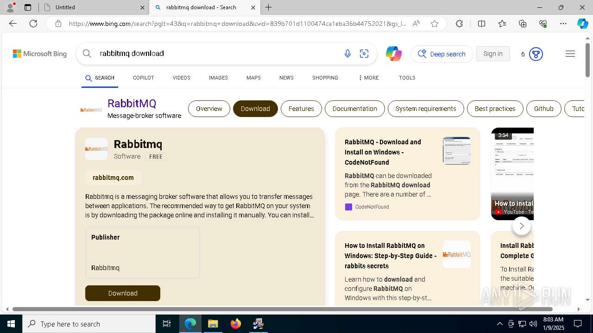Open Favorites list icon
Screen dimensions: 593x333
pyautogui.click(x=502, y=24)
